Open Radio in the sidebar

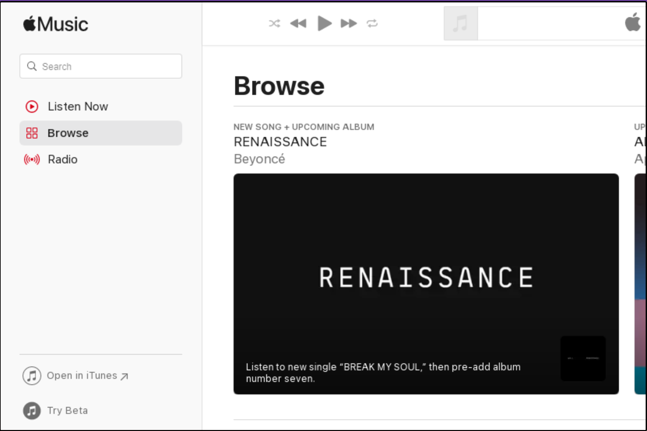pyautogui.click(x=101, y=159)
